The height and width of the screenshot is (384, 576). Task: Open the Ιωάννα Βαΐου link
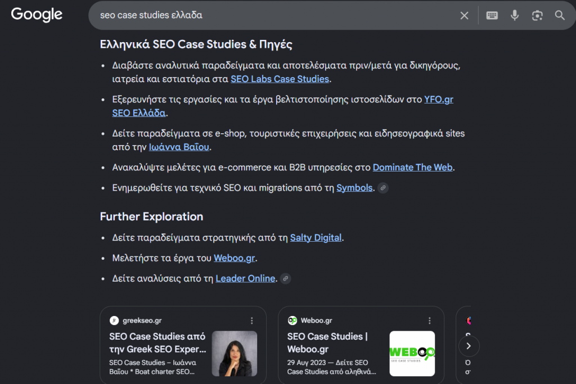179,147
